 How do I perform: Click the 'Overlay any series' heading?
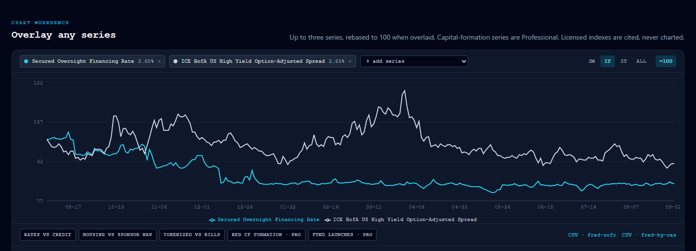[64, 35]
